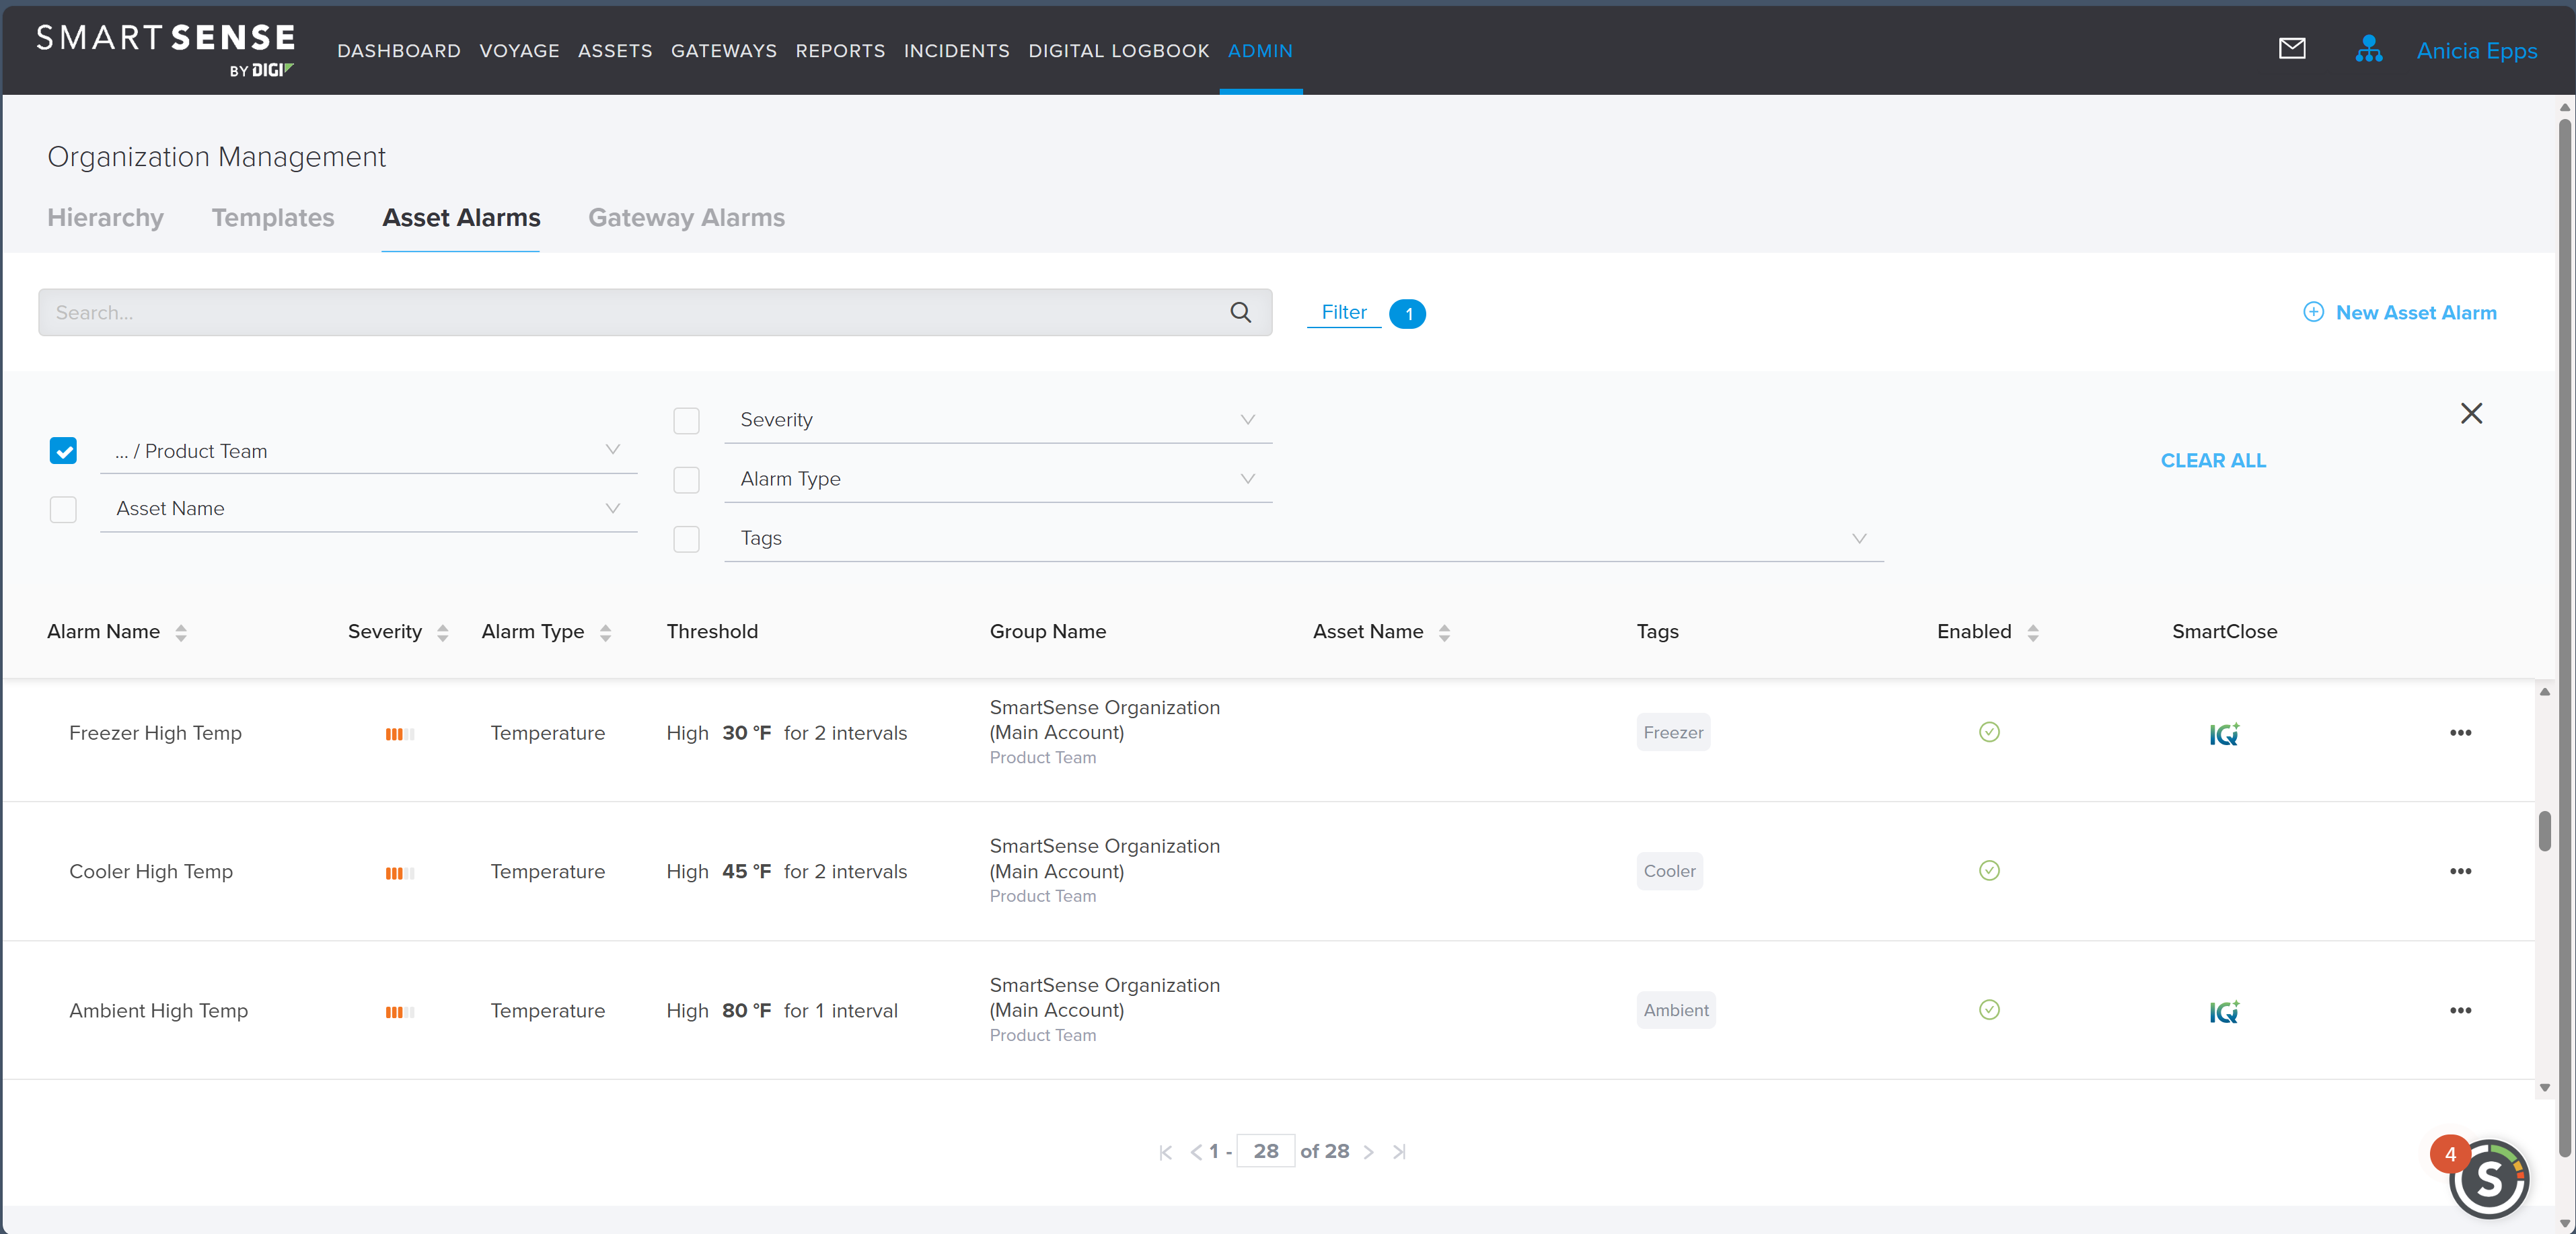
Task: Enable the Severity filter checkbox
Action: (x=686, y=421)
